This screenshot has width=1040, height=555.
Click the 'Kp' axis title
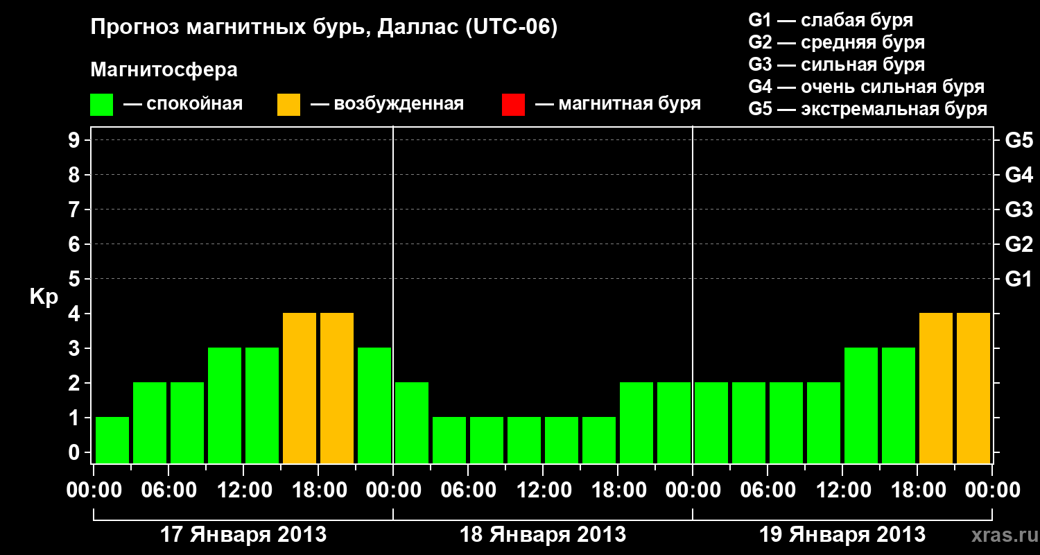point(44,297)
